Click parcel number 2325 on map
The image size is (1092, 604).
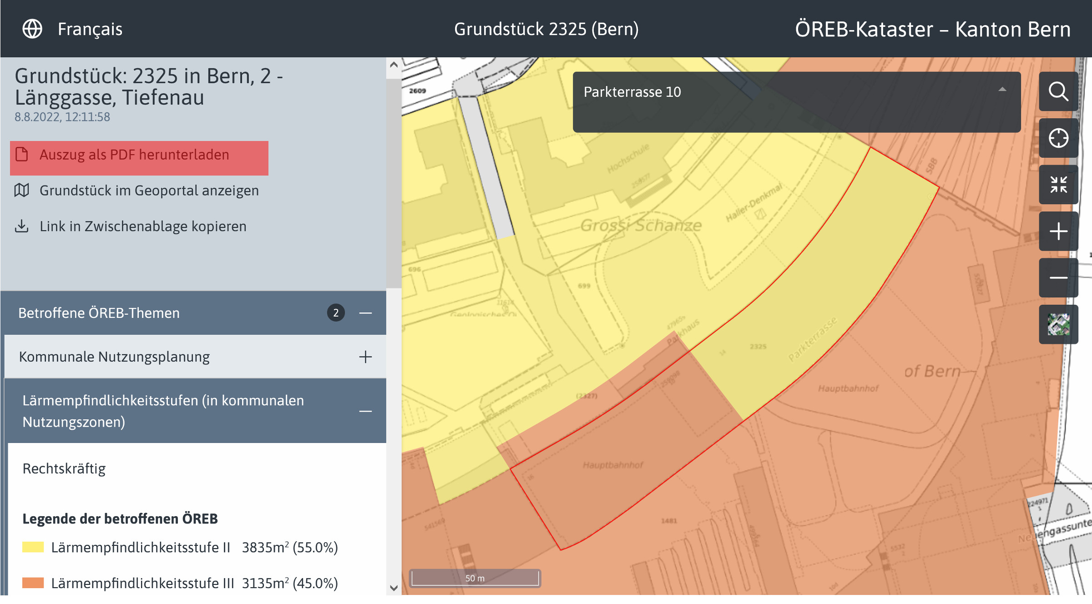pos(758,347)
